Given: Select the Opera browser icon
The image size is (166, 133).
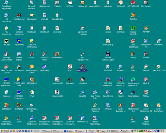Looking at the screenshot, I should pos(32,54).
